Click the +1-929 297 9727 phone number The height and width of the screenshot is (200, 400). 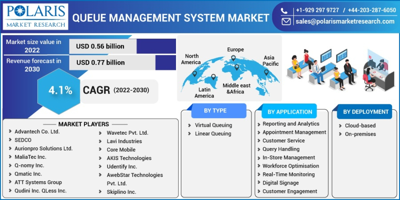click(318, 10)
